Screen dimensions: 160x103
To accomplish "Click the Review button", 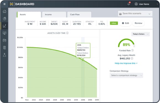I will (138, 23).
